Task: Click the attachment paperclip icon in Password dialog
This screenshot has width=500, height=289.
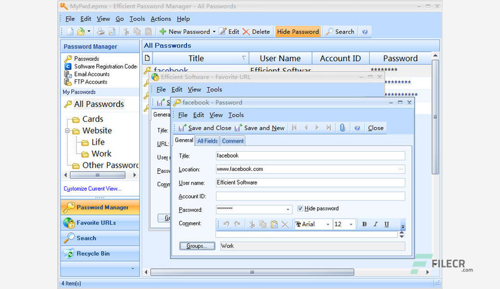Action: pyautogui.click(x=343, y=128)
